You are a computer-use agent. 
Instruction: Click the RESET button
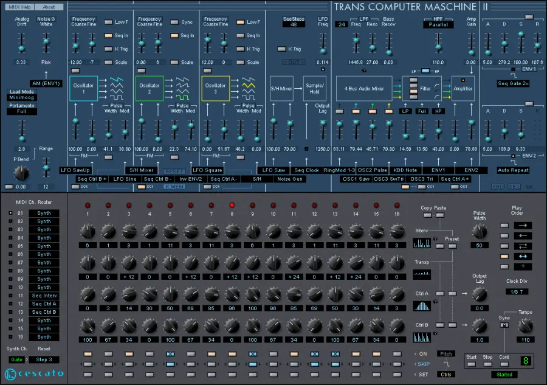click(x=174, y=172)
